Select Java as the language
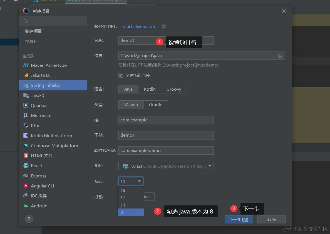Screen dimensions: 330x234 click(128, 89)
